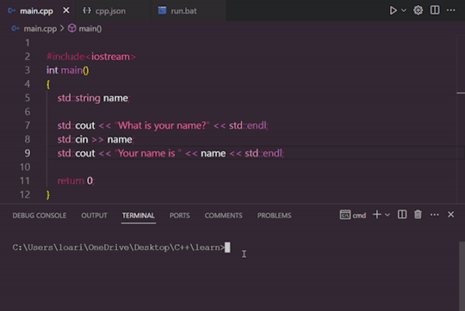Click the #include<iostream> line
The width and height of the screenshot is (465, 311).
click(91, 57)
